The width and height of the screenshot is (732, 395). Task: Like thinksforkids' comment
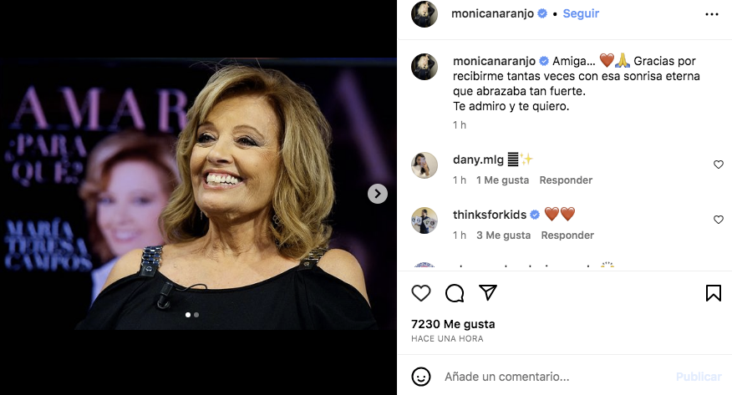coord(719,220)
